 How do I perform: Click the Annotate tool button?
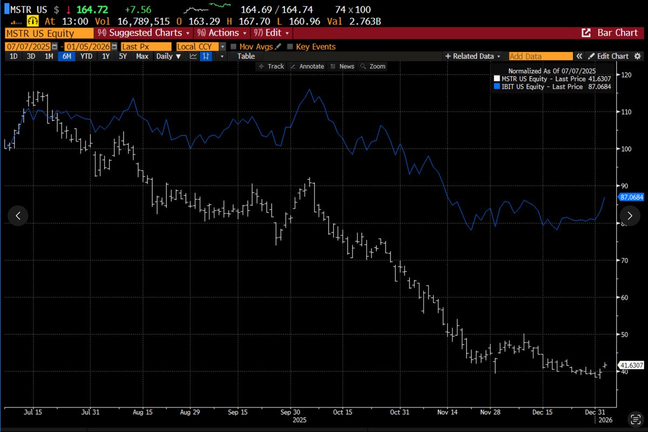(x=308, y=66)
